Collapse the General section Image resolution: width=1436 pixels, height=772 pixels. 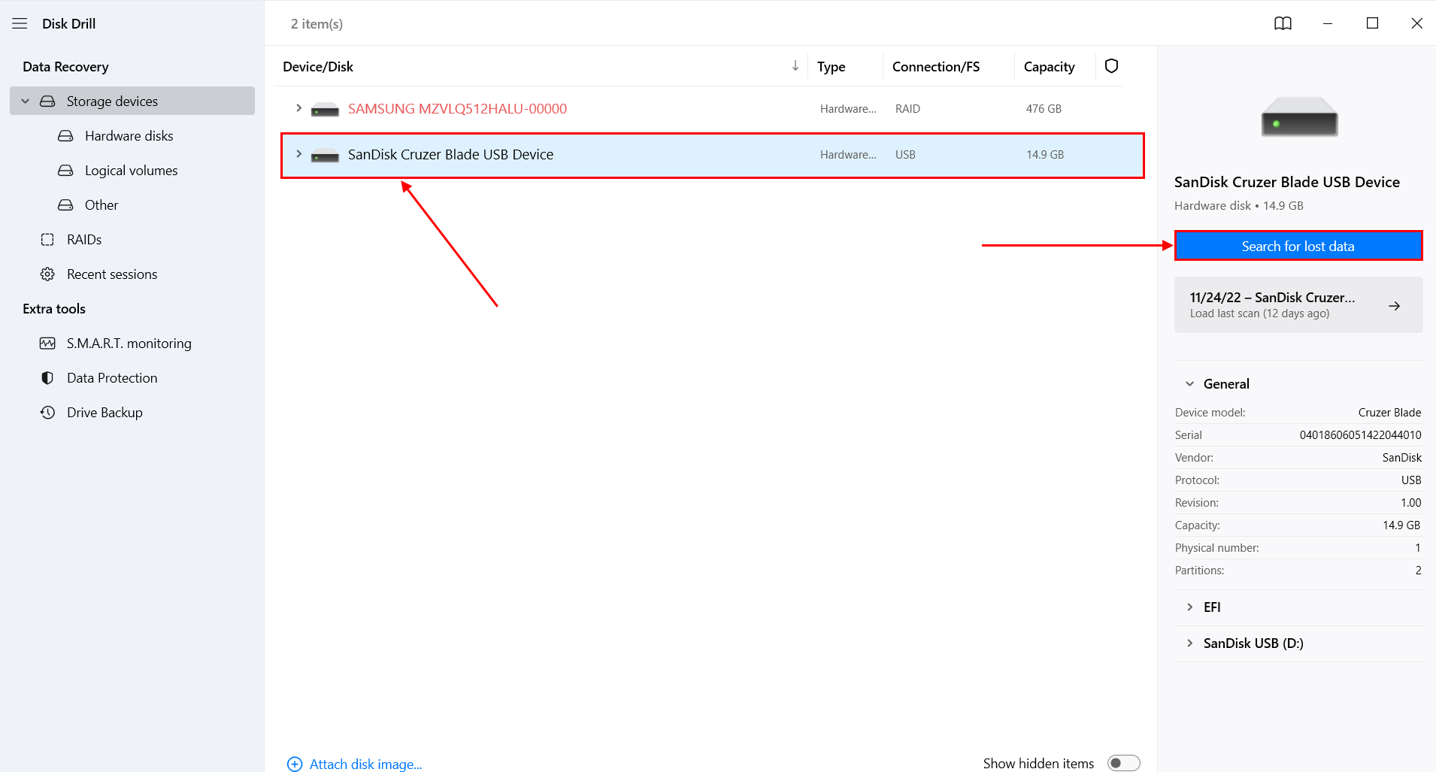click(1189, 383)
